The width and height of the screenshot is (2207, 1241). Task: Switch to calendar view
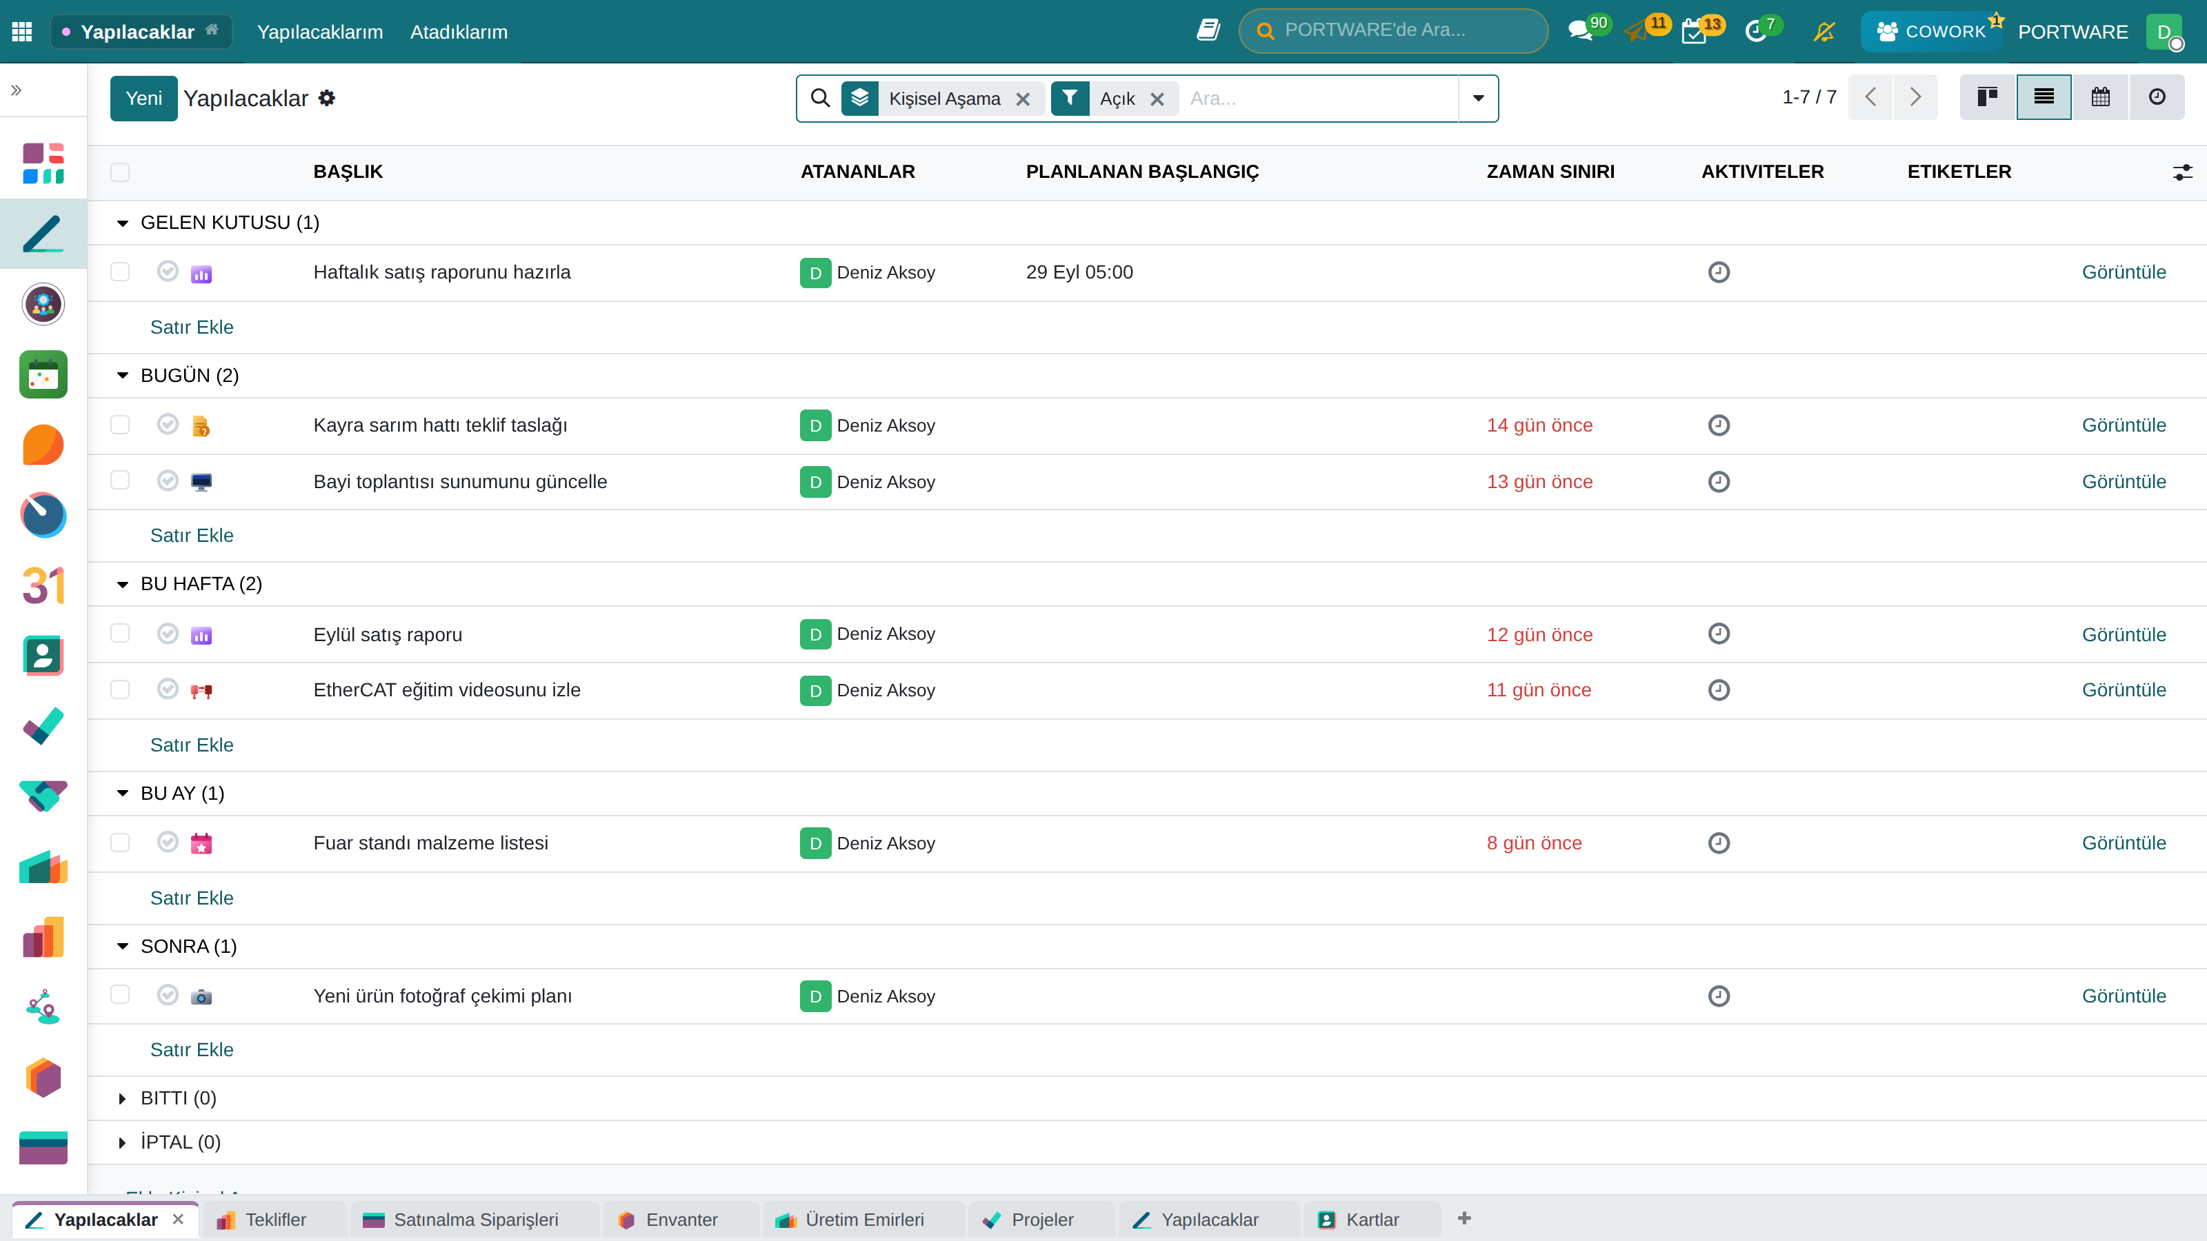tap(2100, 97)
